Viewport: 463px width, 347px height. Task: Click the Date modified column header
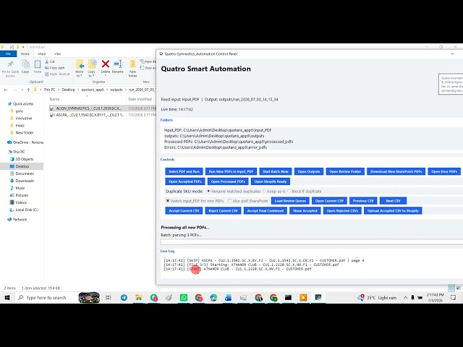point(140,99)
